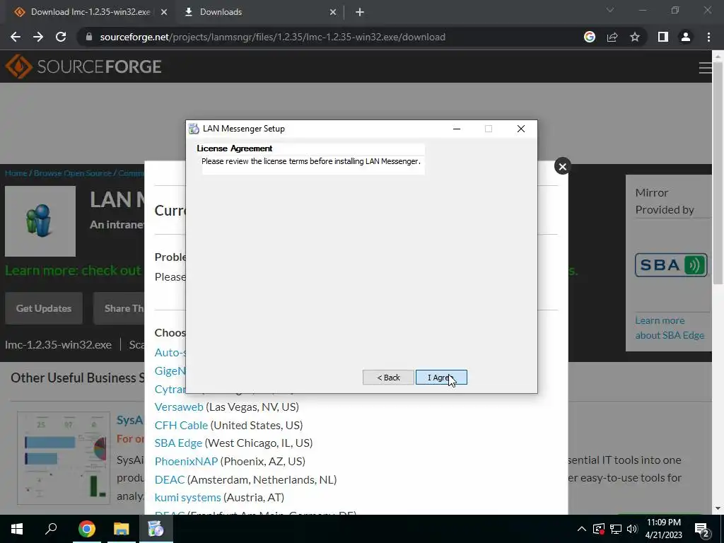Image resolution: width=724 pixels, height=543 pixels.
Task: Click the SysAid chart thumbnail
Action: pos(64,458)
